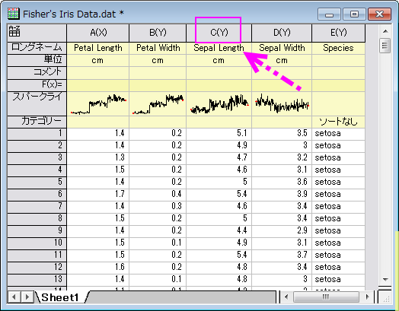Viewport: 399px width, 311px height.
Task: Select column A(X) header
Action: (x=98, y=33)
